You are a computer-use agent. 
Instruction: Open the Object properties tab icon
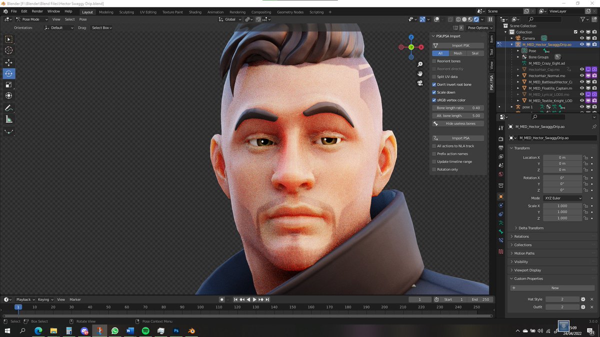click(x=500, y=197)
